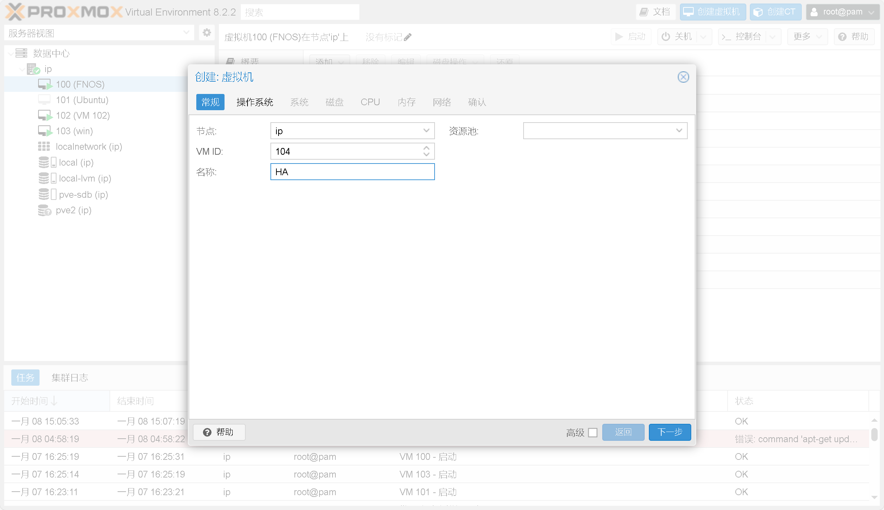This screenshot has width=884, height=510.
Task: Open the server view dropdown
Action: click(x=186, y=33)
